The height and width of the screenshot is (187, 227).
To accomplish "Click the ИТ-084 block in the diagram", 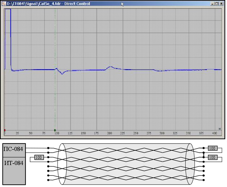I will point(14,171).
